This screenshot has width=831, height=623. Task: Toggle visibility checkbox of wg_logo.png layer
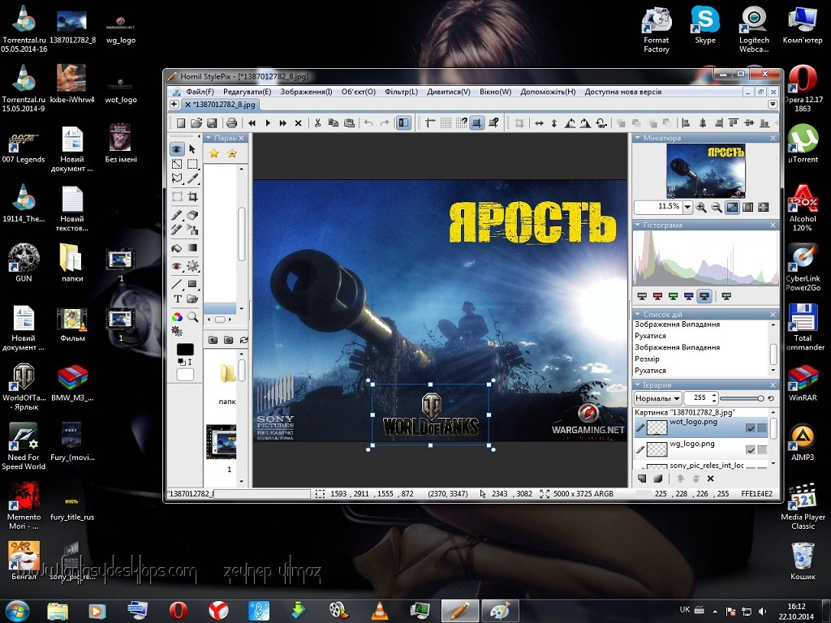pos(751,449)
